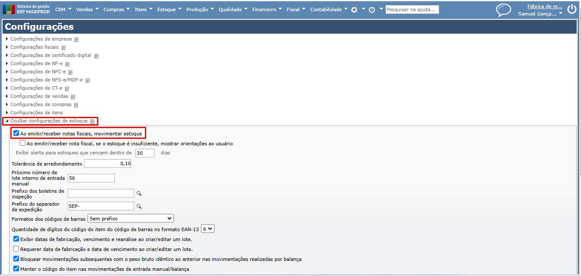Open Formatos dos códigos de barras dropdown
The width and height of the screenshot is (581, 276).
130,219
